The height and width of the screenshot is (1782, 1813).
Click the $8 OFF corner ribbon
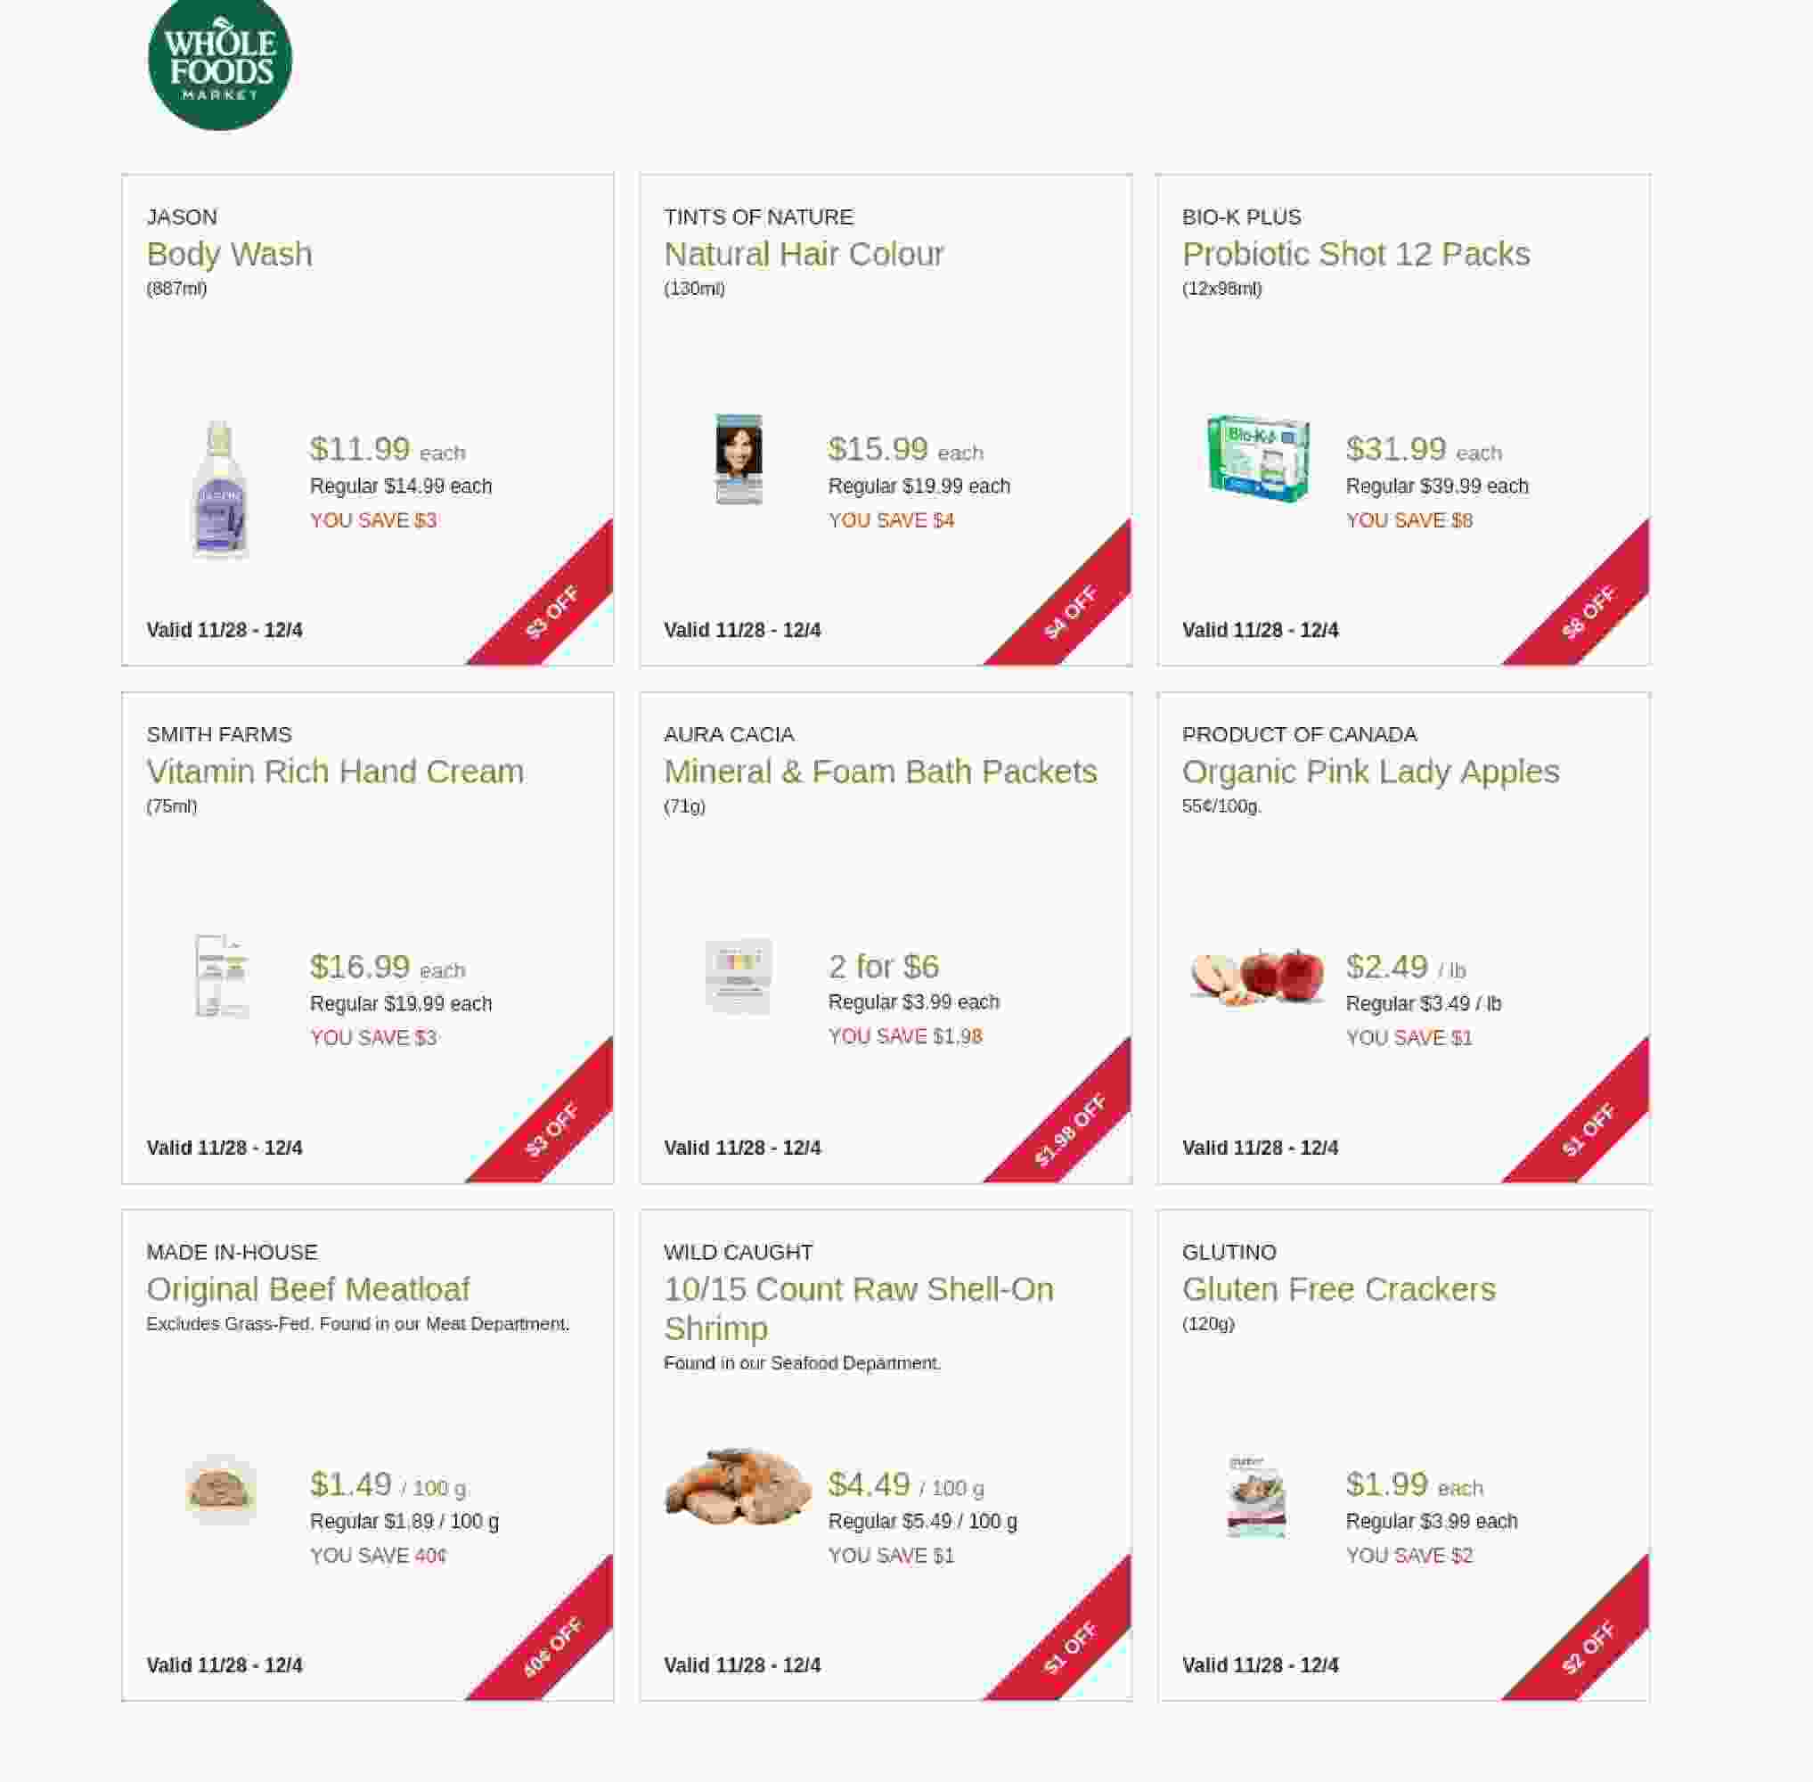pos(1588,611)
